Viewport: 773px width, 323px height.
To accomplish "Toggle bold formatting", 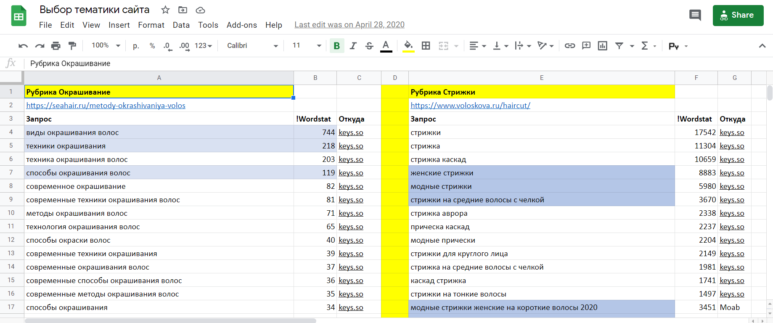I will (336, 46).
